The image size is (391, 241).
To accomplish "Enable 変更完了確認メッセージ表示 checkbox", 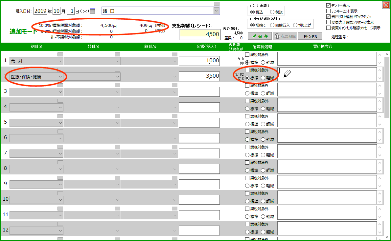I will coord(329,22).
